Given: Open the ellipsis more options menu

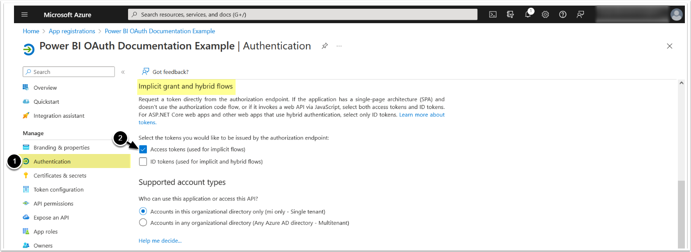Looking at the screenshot, I should pos(339,46).
